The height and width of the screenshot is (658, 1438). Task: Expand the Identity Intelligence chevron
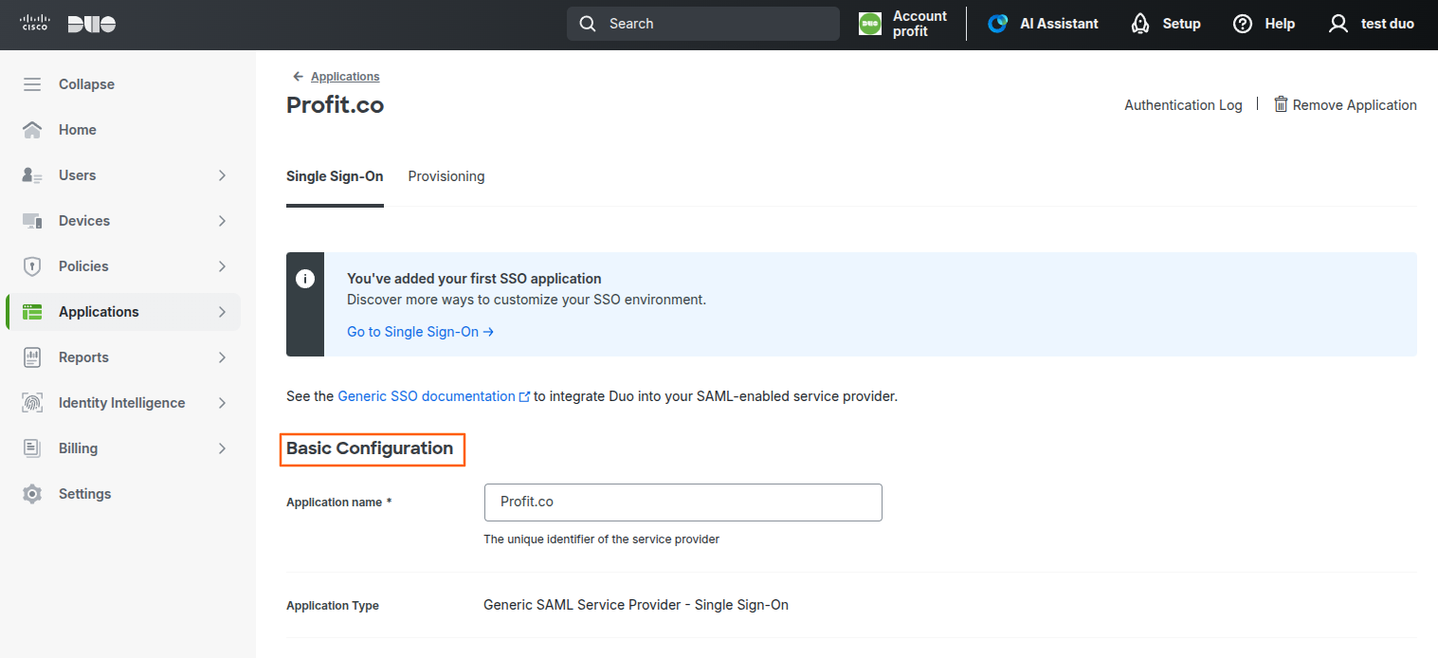[x=222, y=403]
